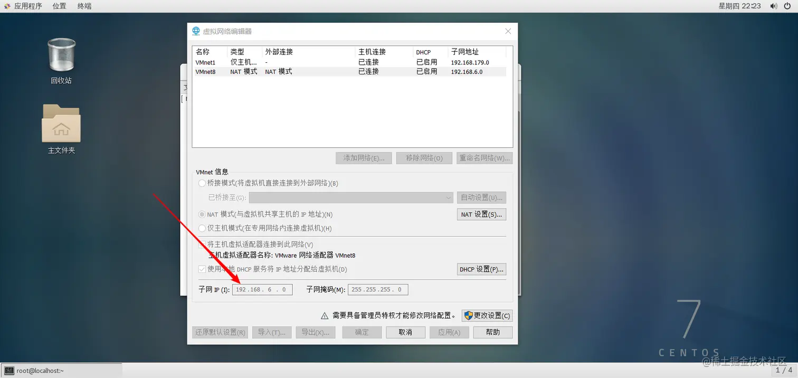Screen dimensions: 798x378
Task: Open the power icon in top bar
Action: (788, 6)
